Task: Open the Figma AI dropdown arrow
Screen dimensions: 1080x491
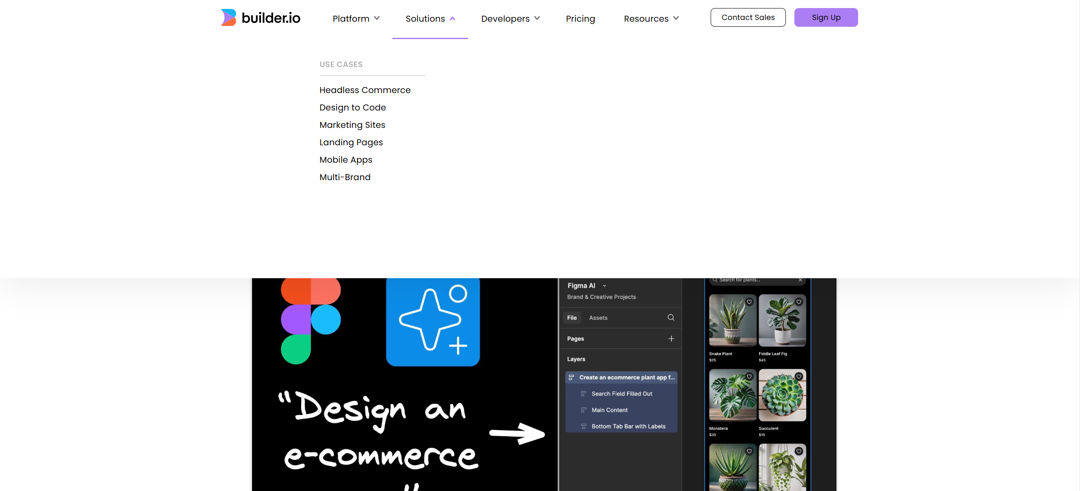Action: pyautogui.click(x=604, y=286)
